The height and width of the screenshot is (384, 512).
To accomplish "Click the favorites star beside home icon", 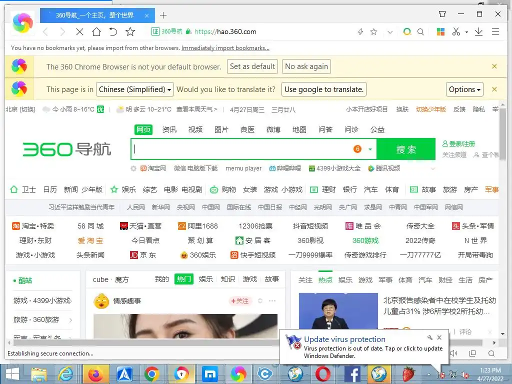I will click(130, 31).
